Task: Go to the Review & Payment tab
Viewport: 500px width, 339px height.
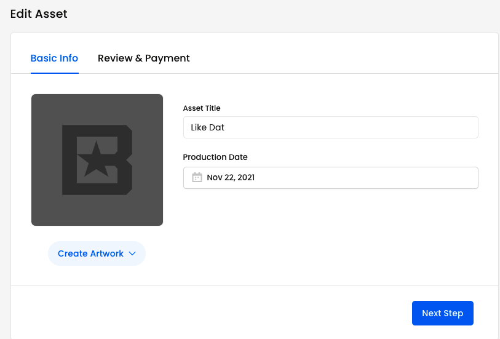Action: tap(143, 58)
